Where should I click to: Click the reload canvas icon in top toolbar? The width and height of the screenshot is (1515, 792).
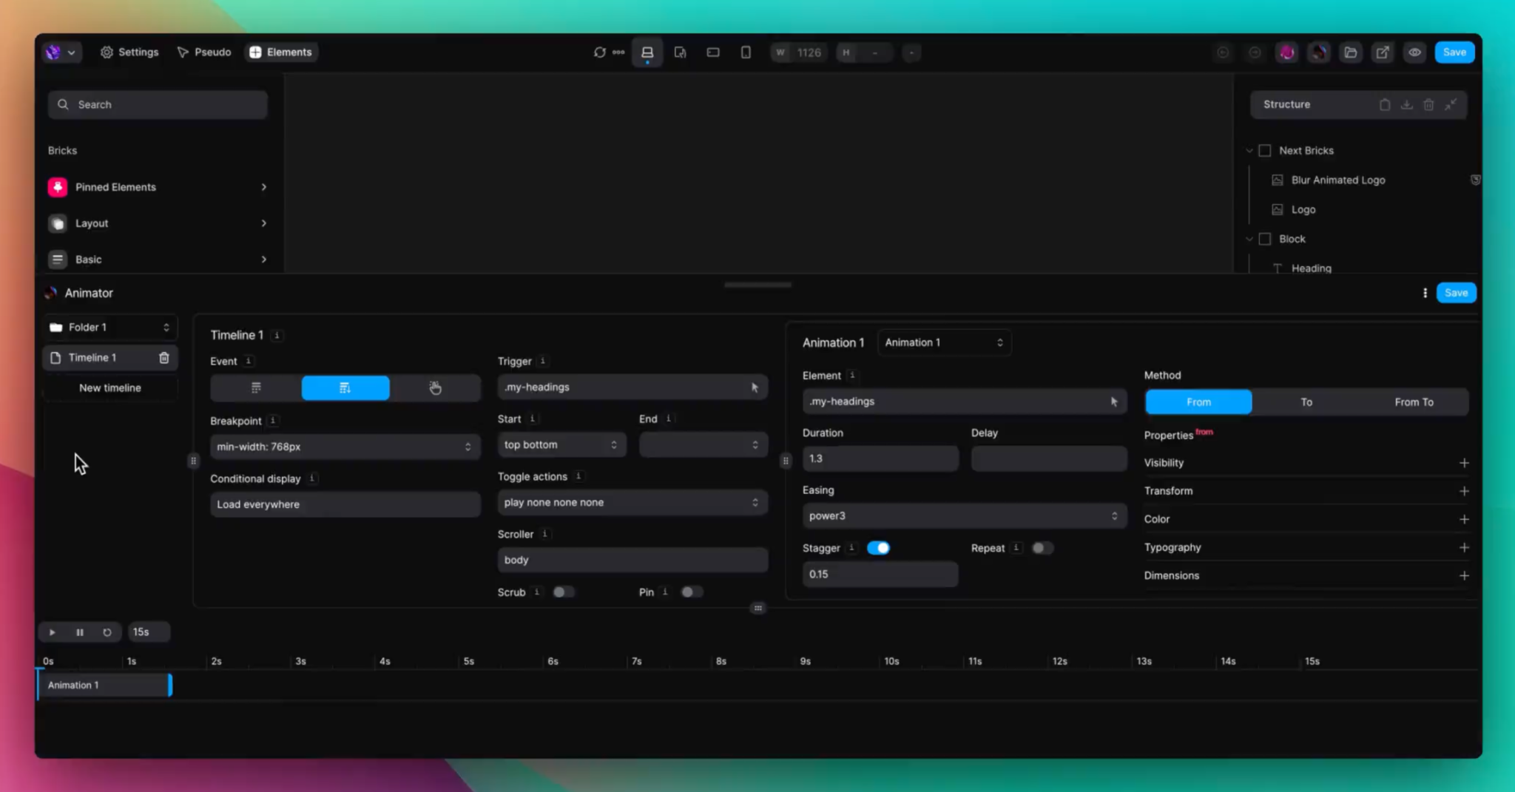(x=599, y=53)
